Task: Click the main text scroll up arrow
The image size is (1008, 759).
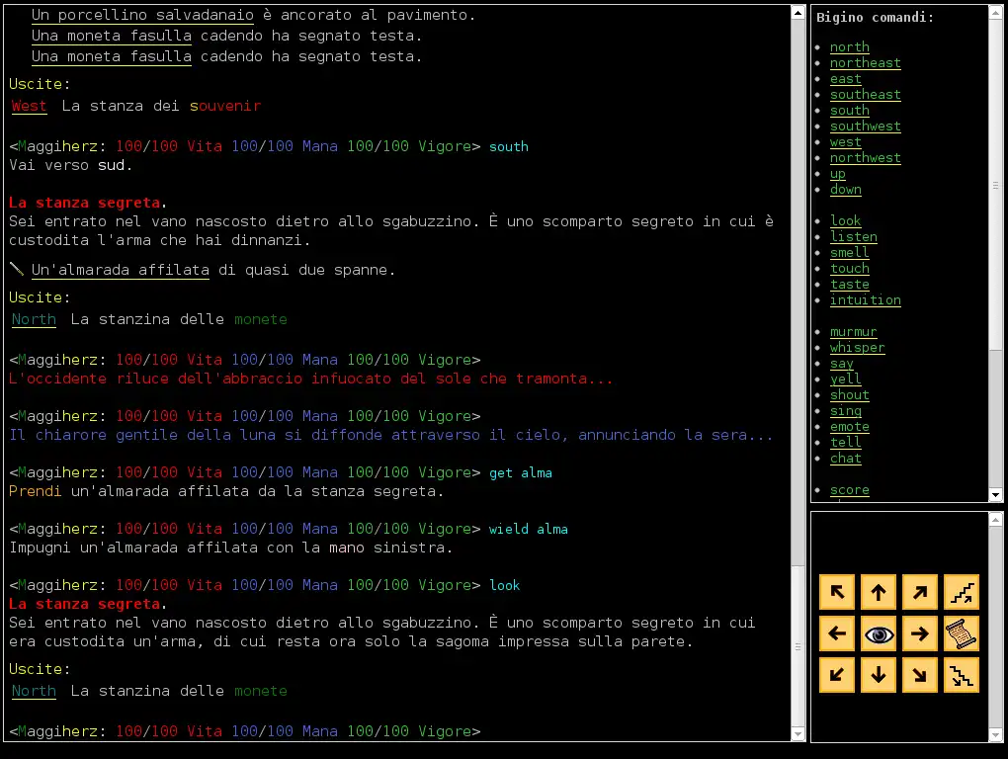Action: tap(798, 13)
